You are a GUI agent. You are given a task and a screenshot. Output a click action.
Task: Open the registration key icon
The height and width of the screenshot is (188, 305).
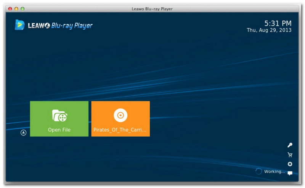[x=290, y=145]
